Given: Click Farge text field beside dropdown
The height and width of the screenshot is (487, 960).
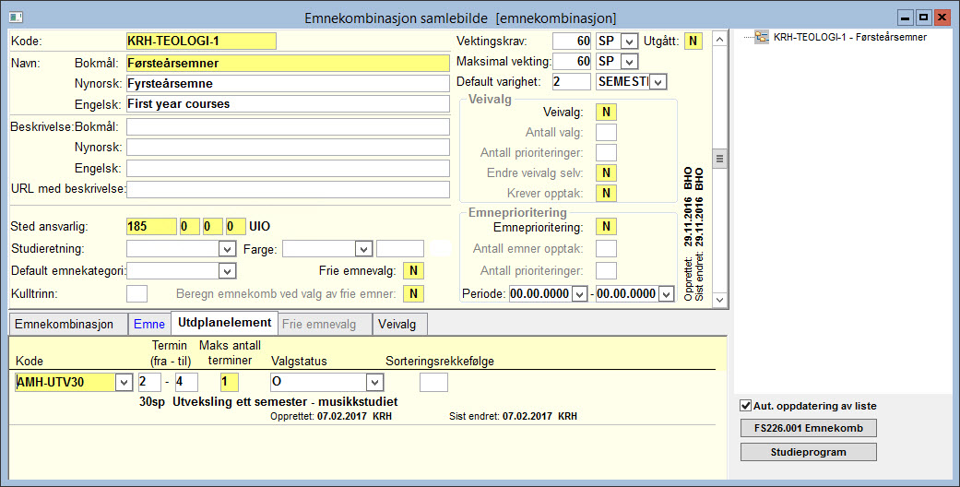Looking at the screenshot, I should pos(400,249).
